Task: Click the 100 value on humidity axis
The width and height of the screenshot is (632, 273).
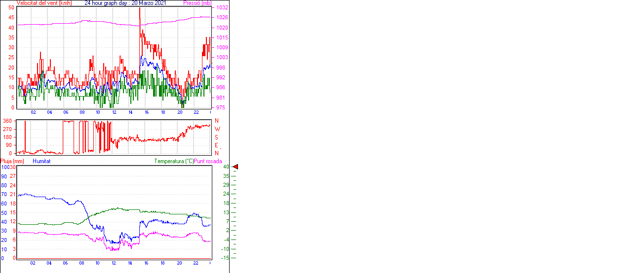Action: click(x=5, y=167)
